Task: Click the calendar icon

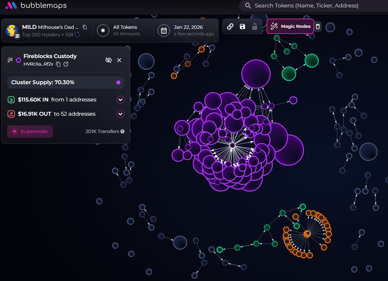Action: click(164, 31)
